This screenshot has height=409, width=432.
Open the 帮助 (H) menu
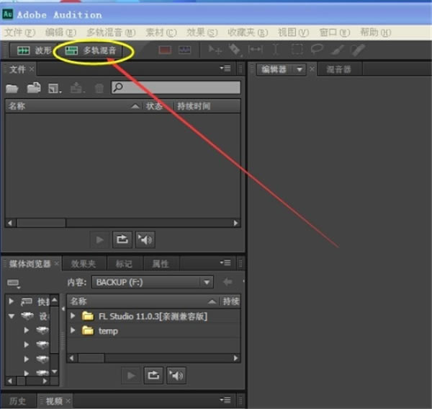[x=376, y=32]
